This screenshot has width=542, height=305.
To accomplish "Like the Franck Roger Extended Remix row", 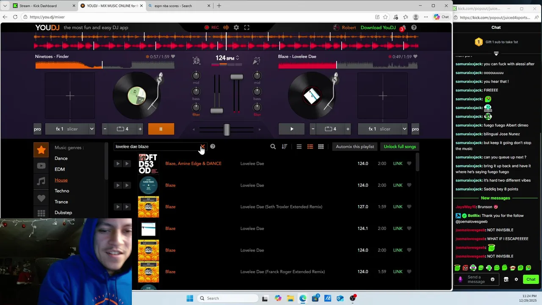I will (x=409, y=272).
